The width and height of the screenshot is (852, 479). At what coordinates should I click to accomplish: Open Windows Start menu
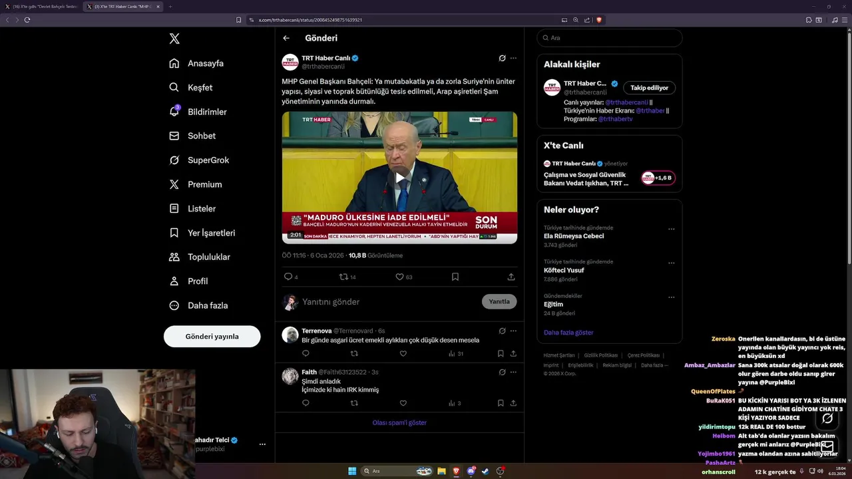352,471
